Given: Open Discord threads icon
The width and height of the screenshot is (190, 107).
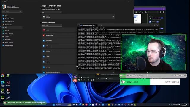Looking at the screenshot, I should (x=140, y=12).
